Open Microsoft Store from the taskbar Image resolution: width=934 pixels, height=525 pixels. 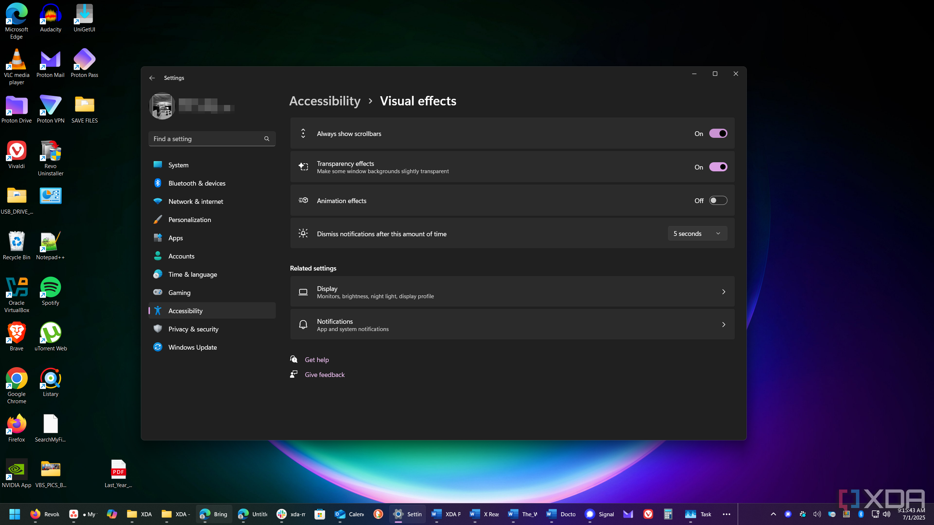click(320, 514)
